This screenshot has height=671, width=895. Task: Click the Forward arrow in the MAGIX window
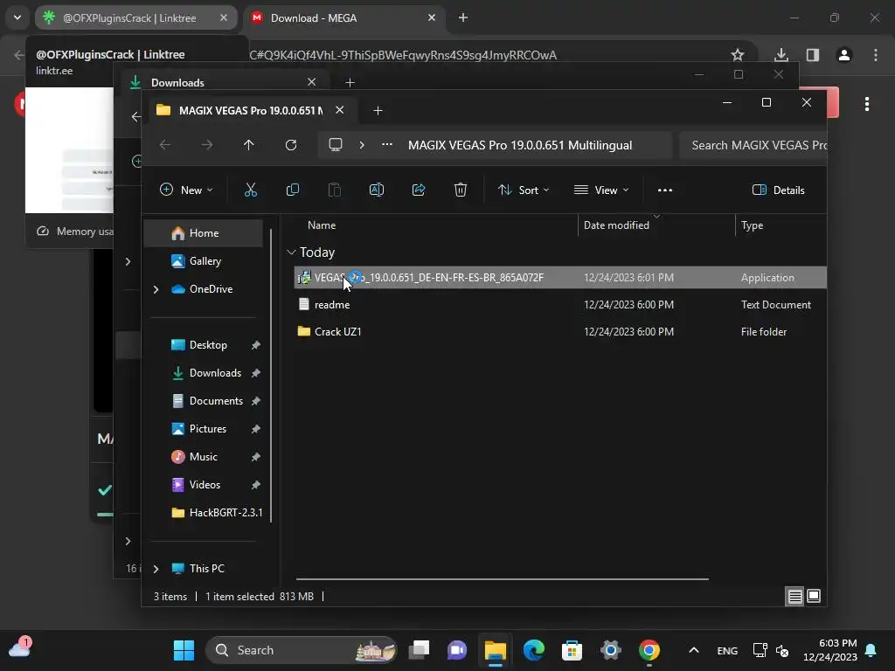pyautogui.click(x=206, y=145)
